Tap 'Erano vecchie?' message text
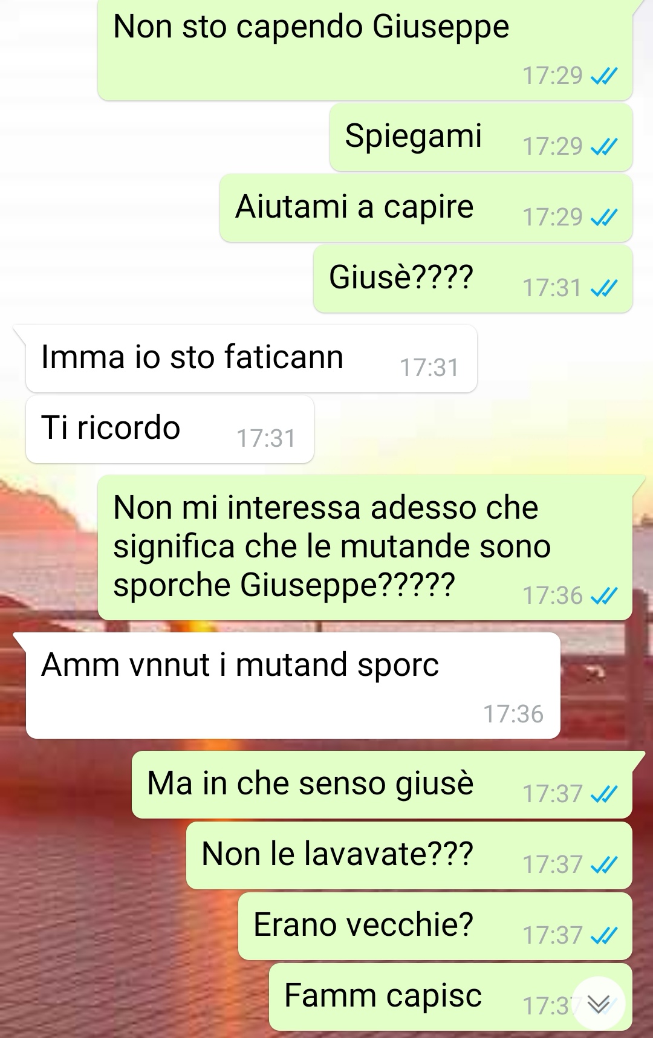Screen dimensions: 653x1038 click(x=363, y=925)
